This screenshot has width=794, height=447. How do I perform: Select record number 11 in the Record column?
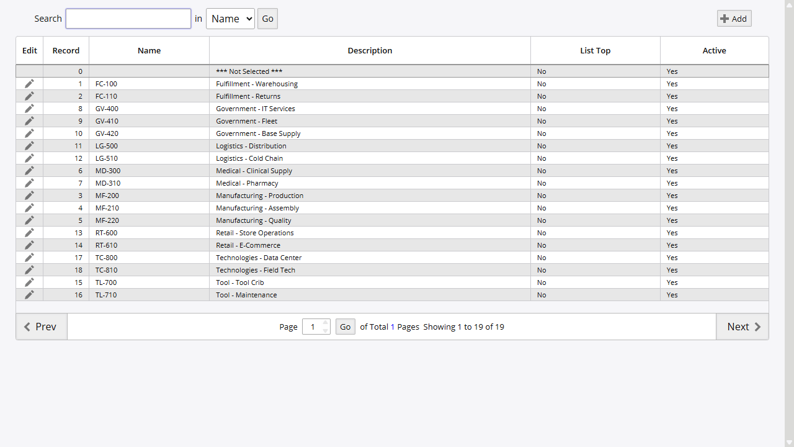tap(78, 146)
